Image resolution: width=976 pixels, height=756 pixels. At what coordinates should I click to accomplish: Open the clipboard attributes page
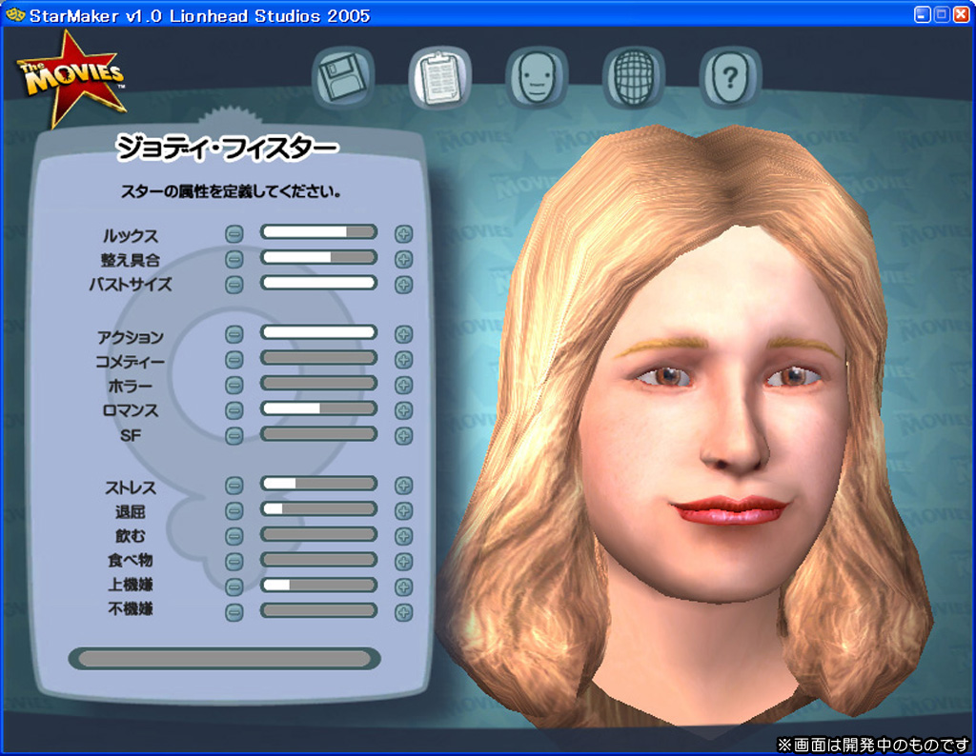(x=439, y=78)
